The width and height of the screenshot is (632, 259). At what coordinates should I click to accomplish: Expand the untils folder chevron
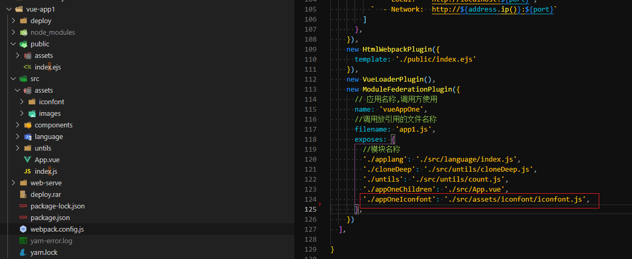(x=18, y=148)
